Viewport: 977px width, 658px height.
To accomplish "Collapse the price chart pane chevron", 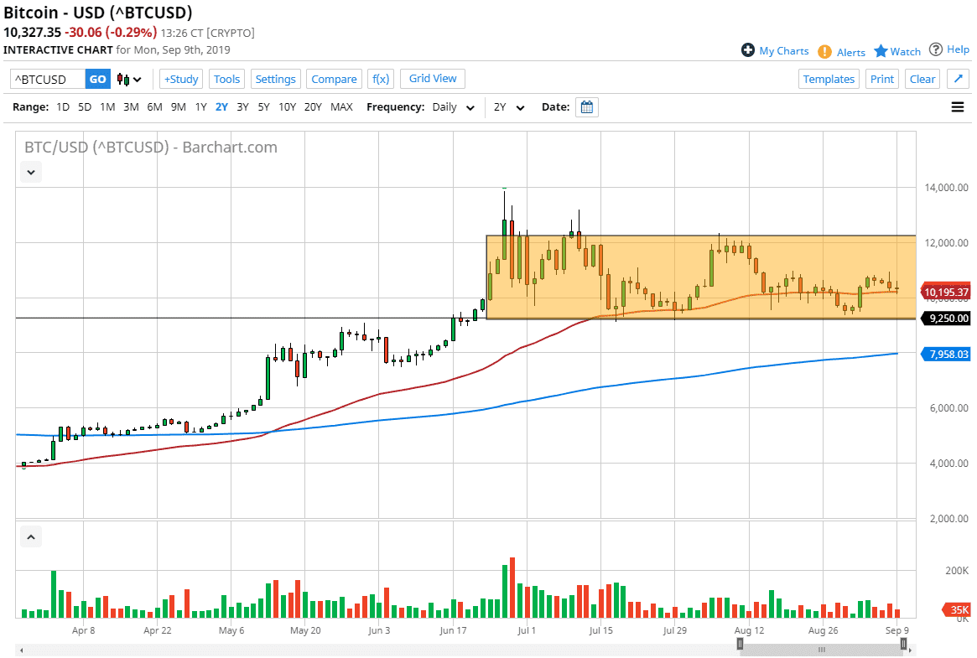I will click(x=31, y=172).
